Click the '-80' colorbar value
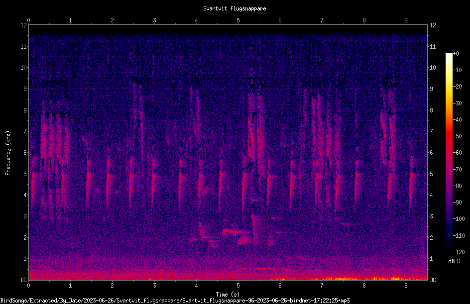470x304 pixels. (458, 186)
